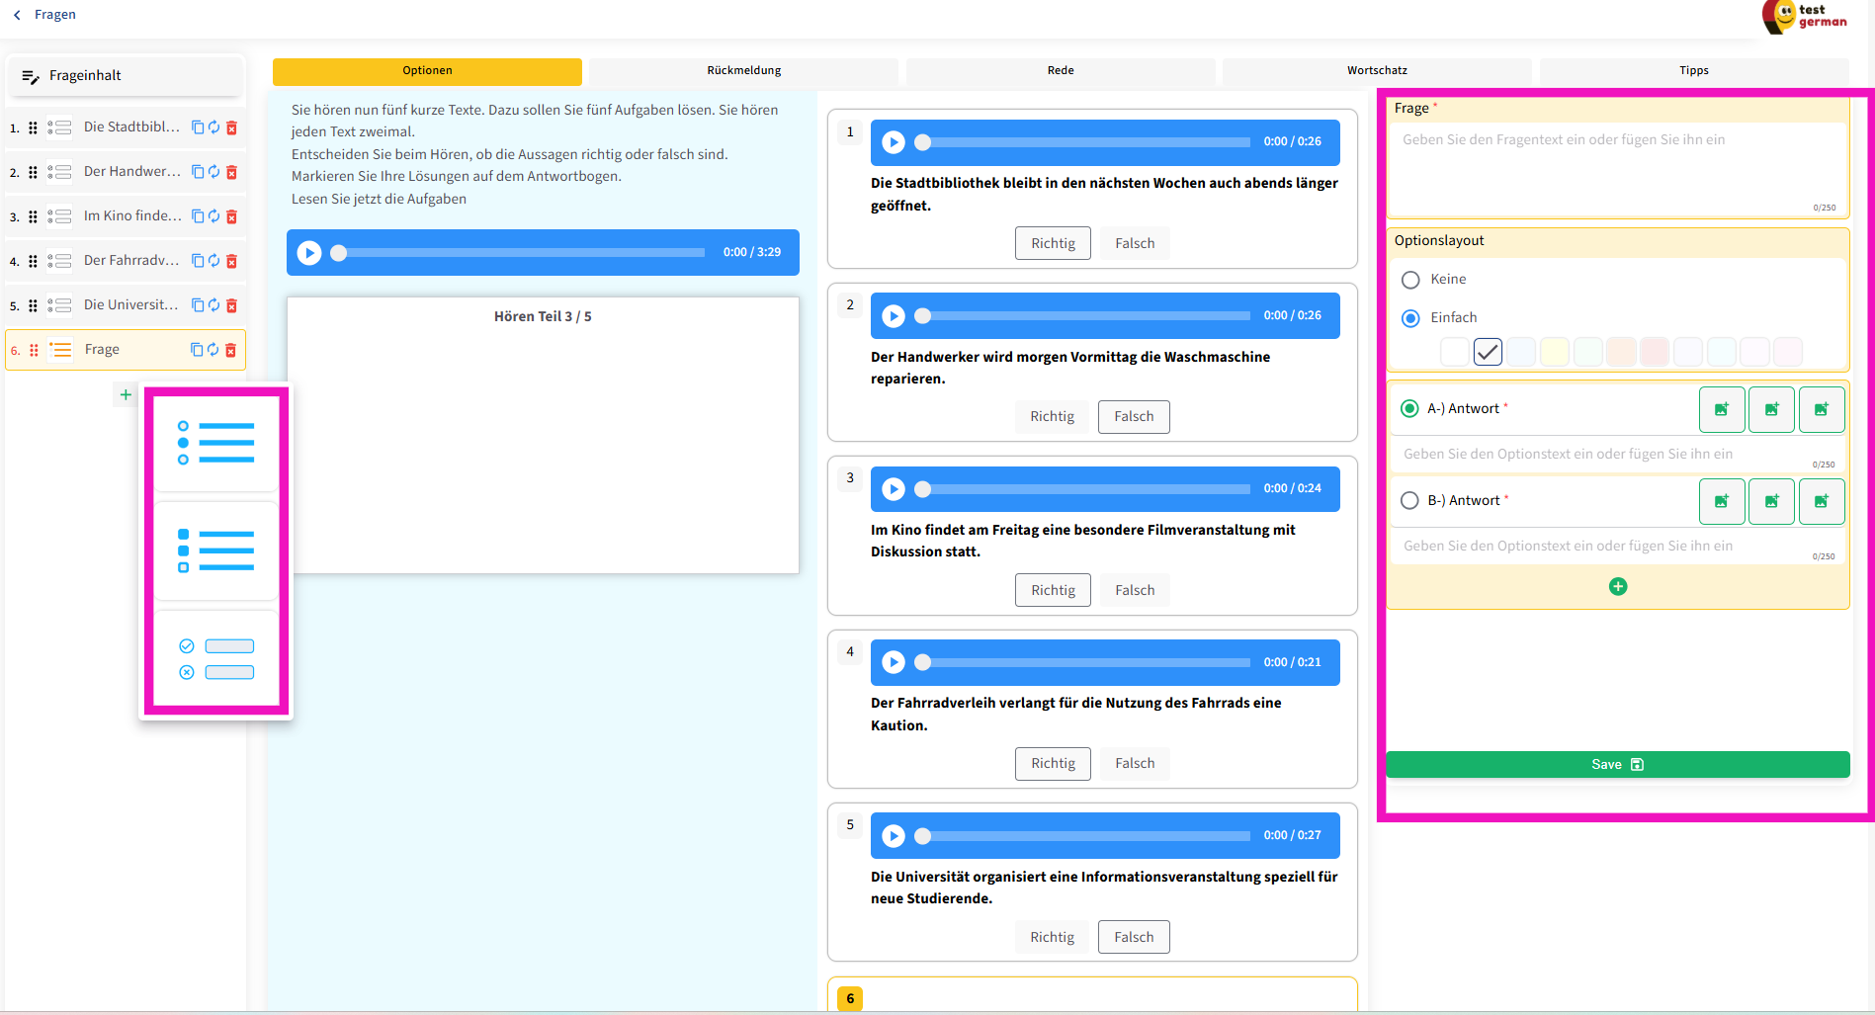1875x1015 pixels.
Task: Click green plus to add another answer option
Action: click(1618, 587)
